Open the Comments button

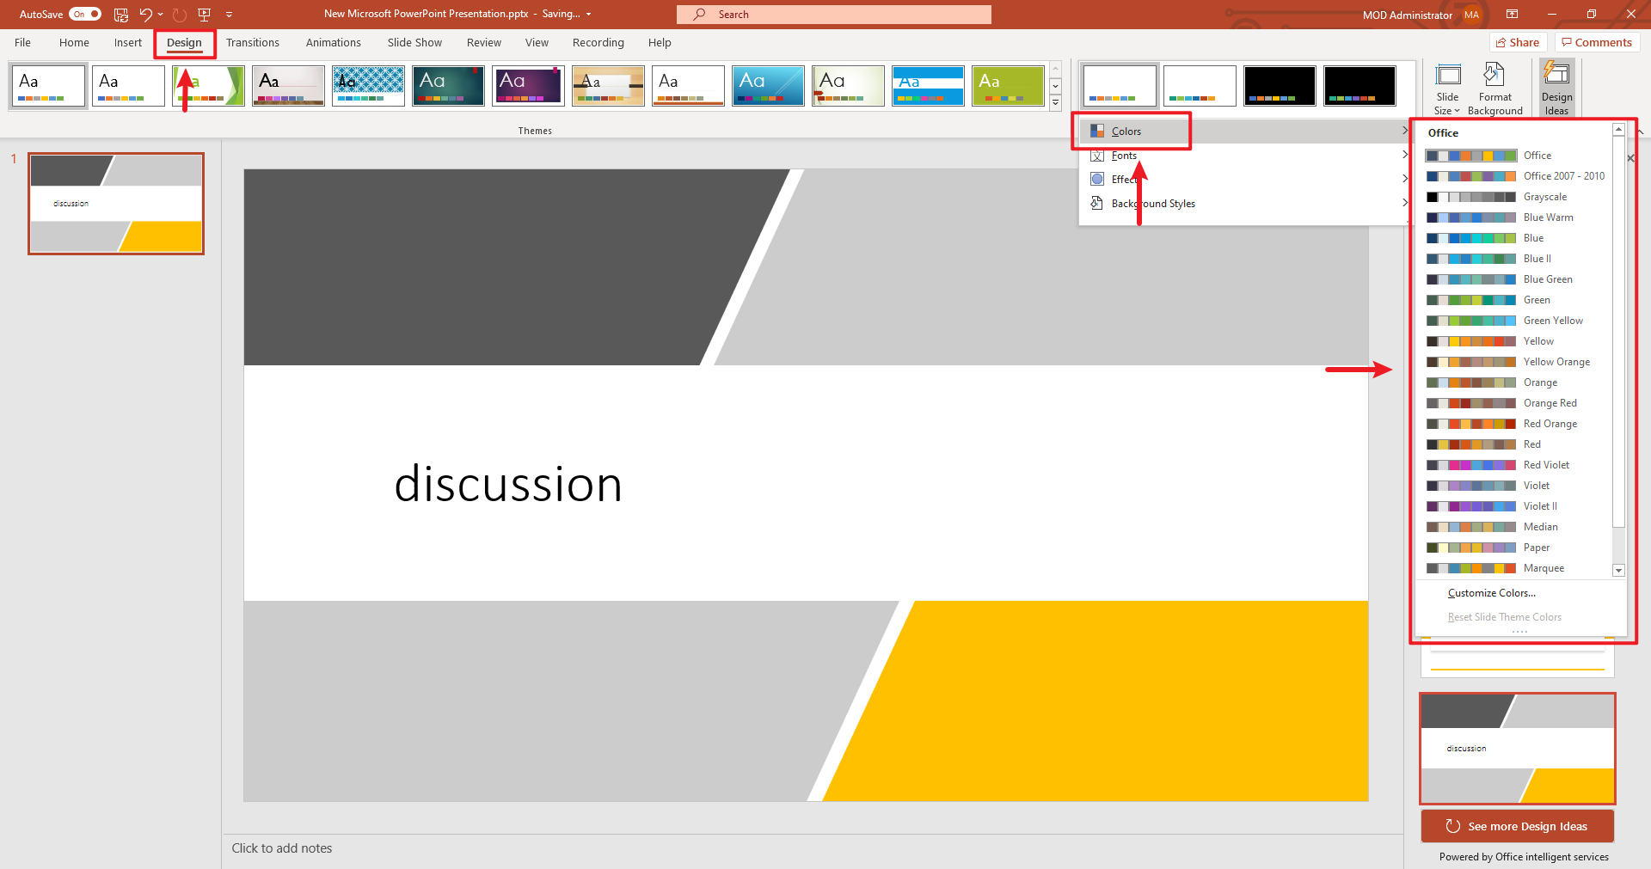click(1597, 43)
